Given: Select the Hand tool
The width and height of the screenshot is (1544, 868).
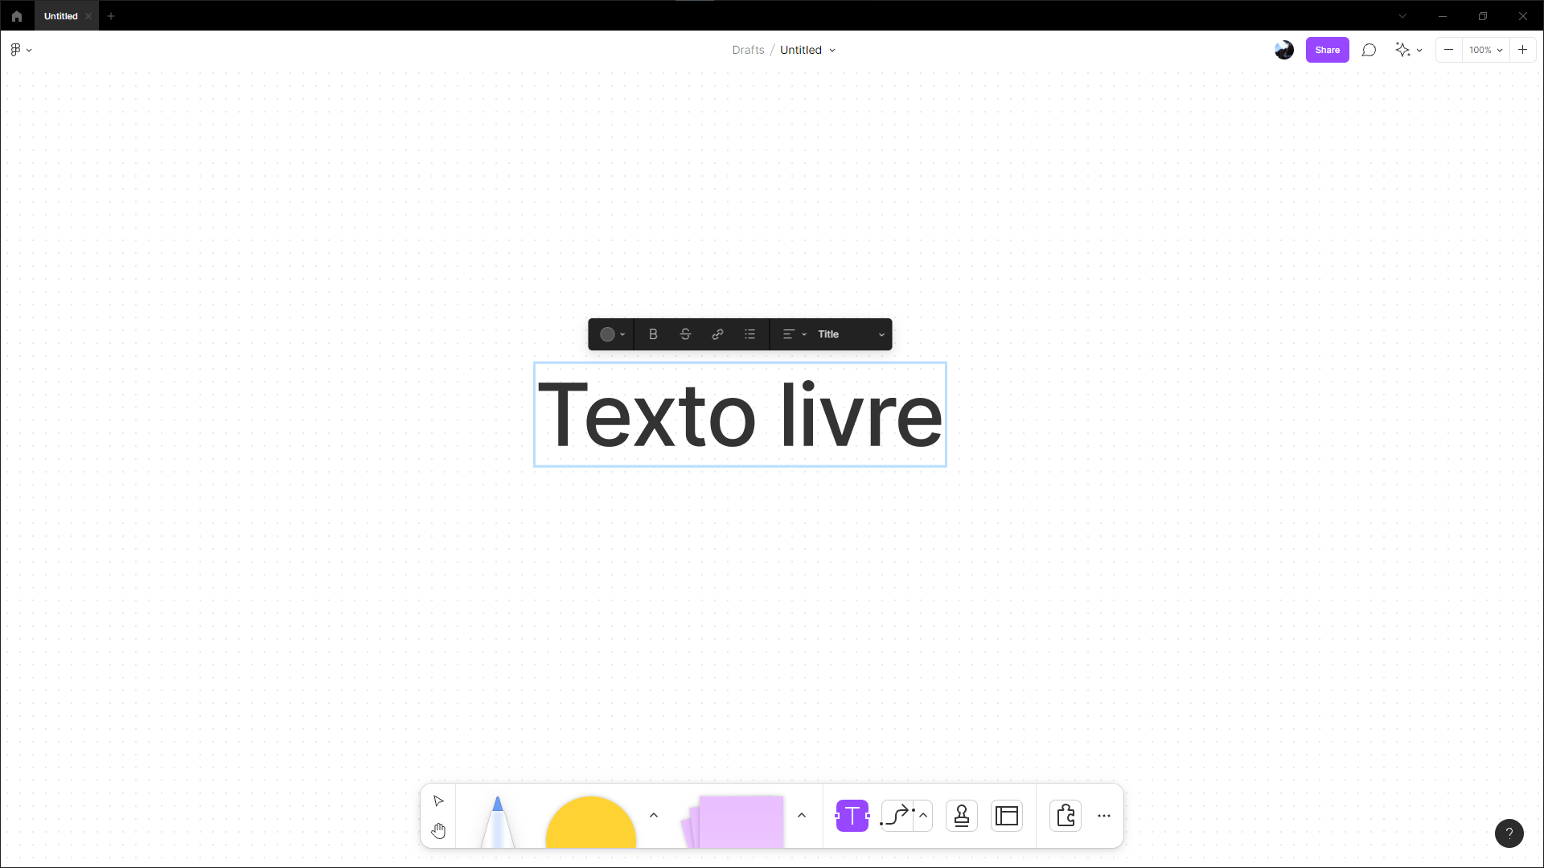Looking at the screenshot, I should tap(438, 831).
